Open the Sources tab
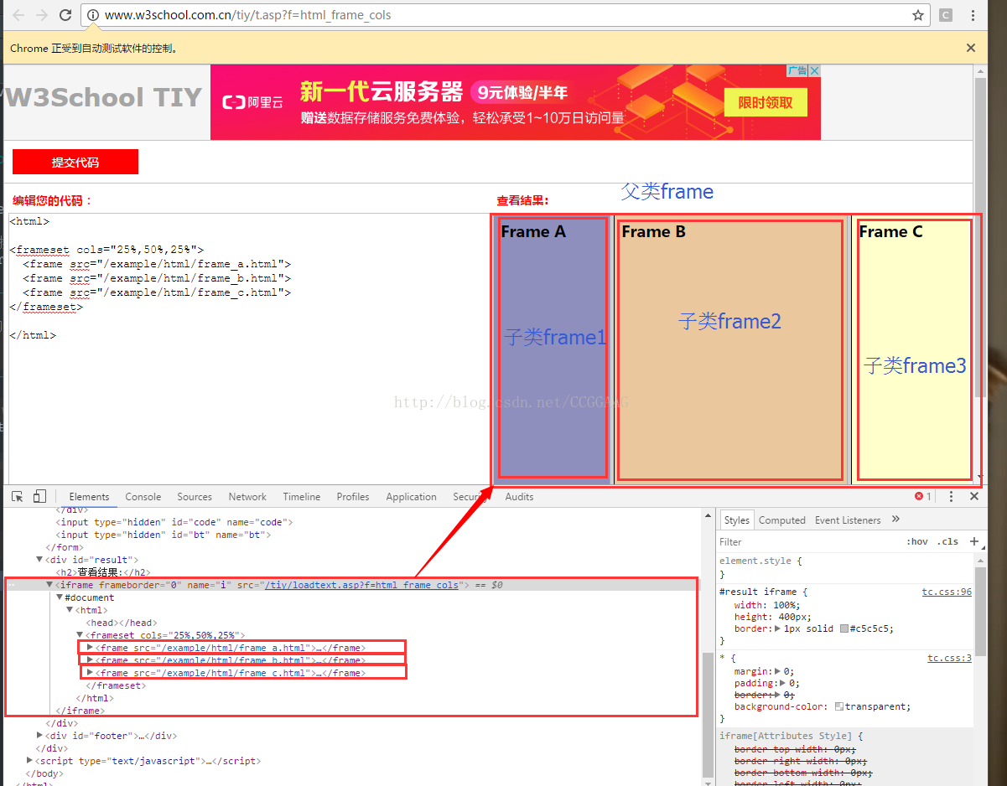The image size is (1007, 786). (x=195, y=497)
